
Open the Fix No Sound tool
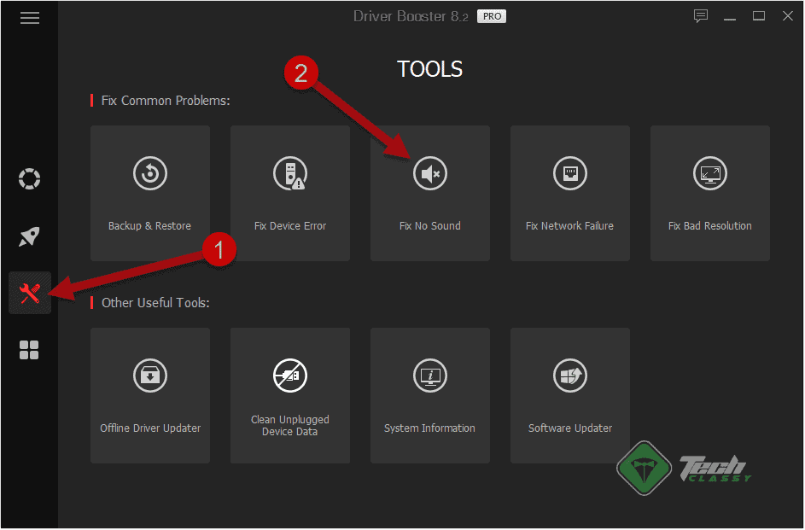pyautogui.click(x=429, y=192)
